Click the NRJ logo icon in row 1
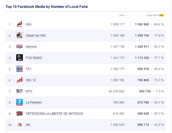172x133 pixels. (19, 24)
